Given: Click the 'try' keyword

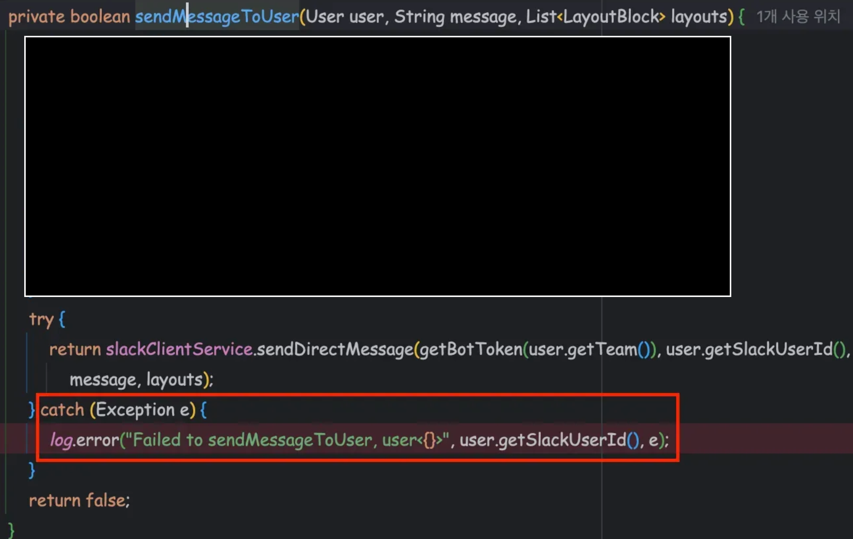Looking at the screenshot, I should (41, 320).
